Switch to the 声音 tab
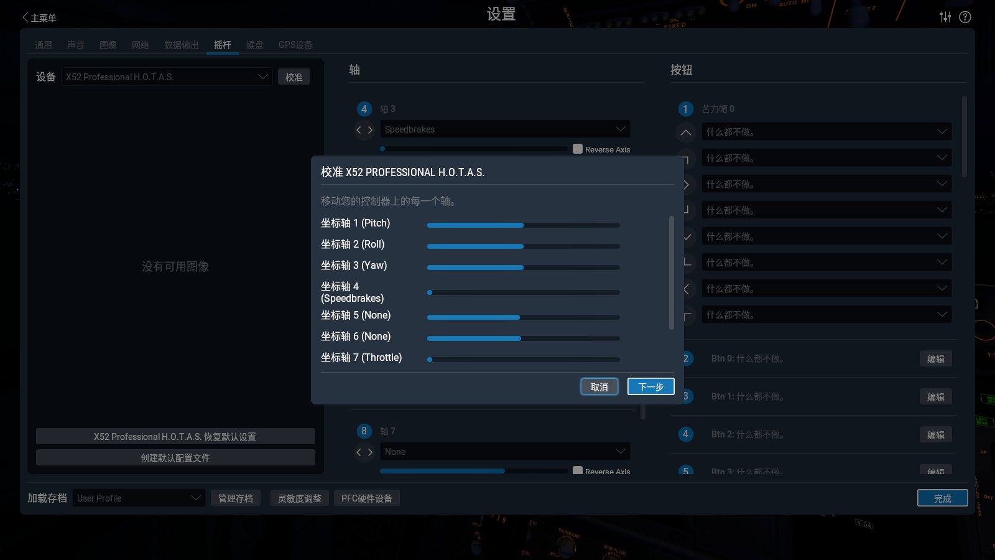The height and width of the screenshot is (560, 995). click(76, 45)
